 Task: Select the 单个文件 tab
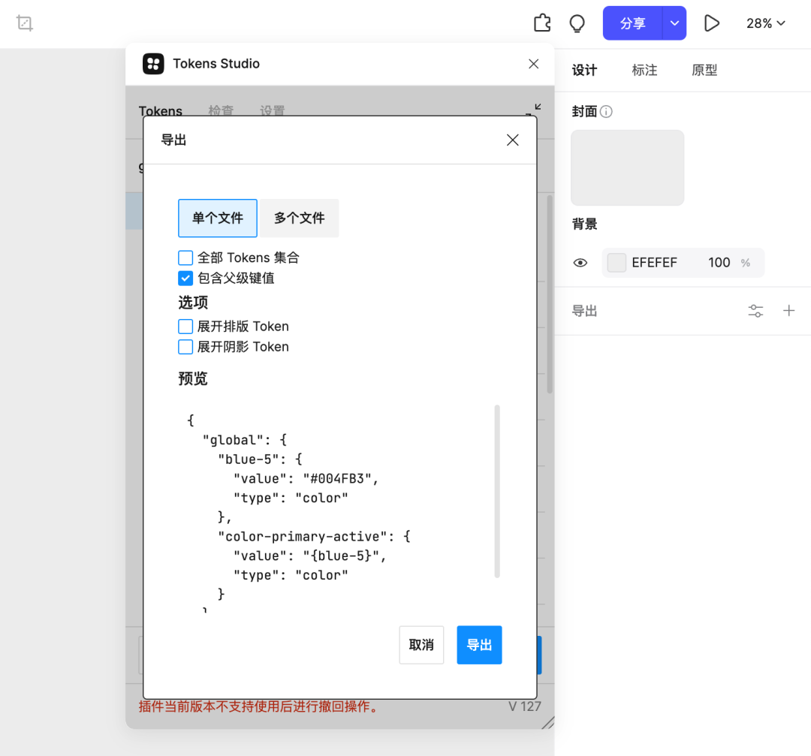218,218
